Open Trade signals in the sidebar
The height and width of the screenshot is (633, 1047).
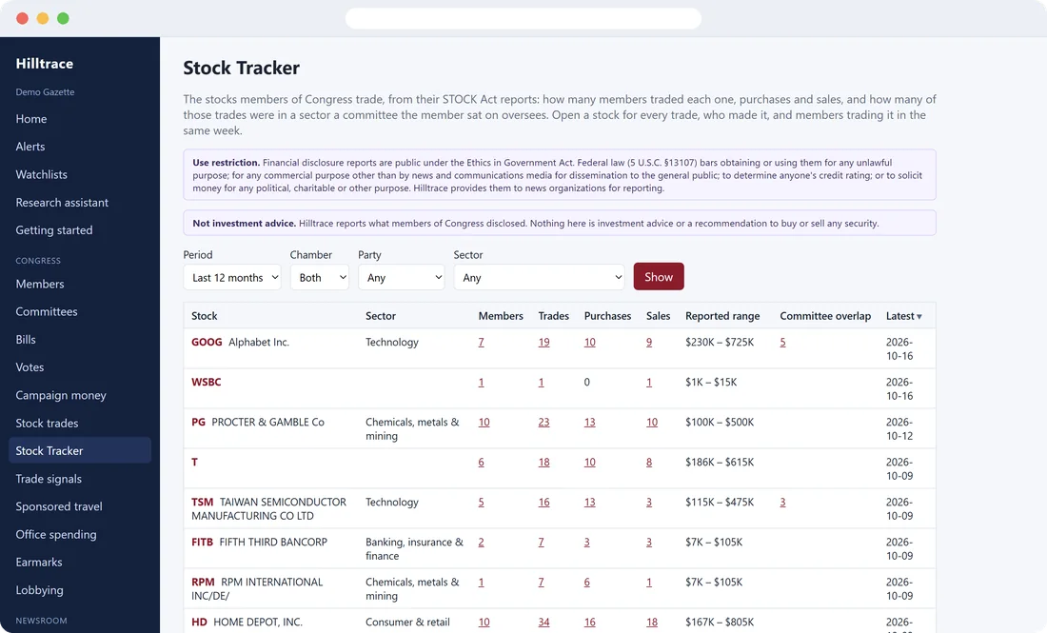pos(49,479)
